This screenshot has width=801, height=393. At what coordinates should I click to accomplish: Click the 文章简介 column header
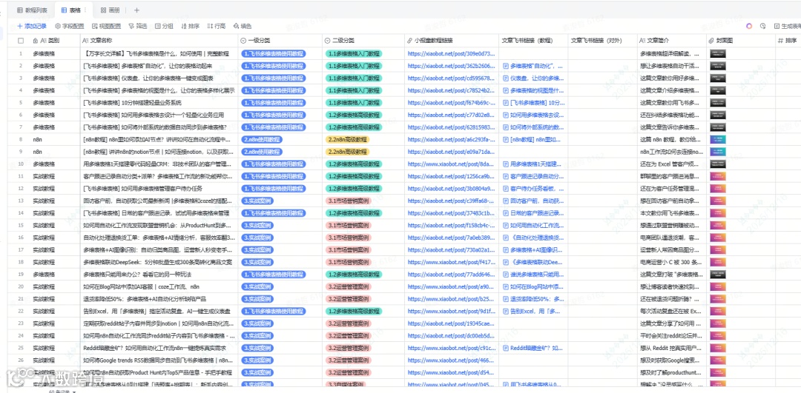pos(670,40)
